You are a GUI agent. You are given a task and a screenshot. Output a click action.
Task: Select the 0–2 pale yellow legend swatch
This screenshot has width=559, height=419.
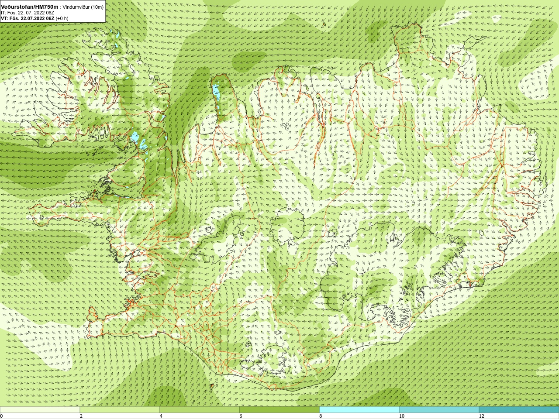pyautogui.click(x=40, y=410)
